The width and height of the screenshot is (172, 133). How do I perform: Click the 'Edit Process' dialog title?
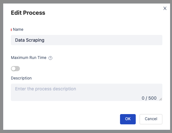pyautogui.click(x=28, y=13)
